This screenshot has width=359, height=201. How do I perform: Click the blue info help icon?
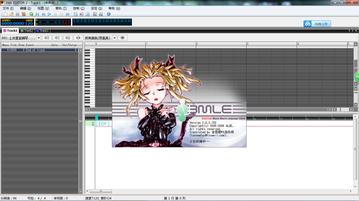pos(109,14)
